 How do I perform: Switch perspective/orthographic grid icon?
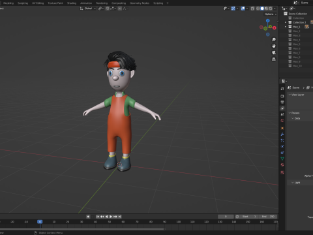[x=274, y=59]
